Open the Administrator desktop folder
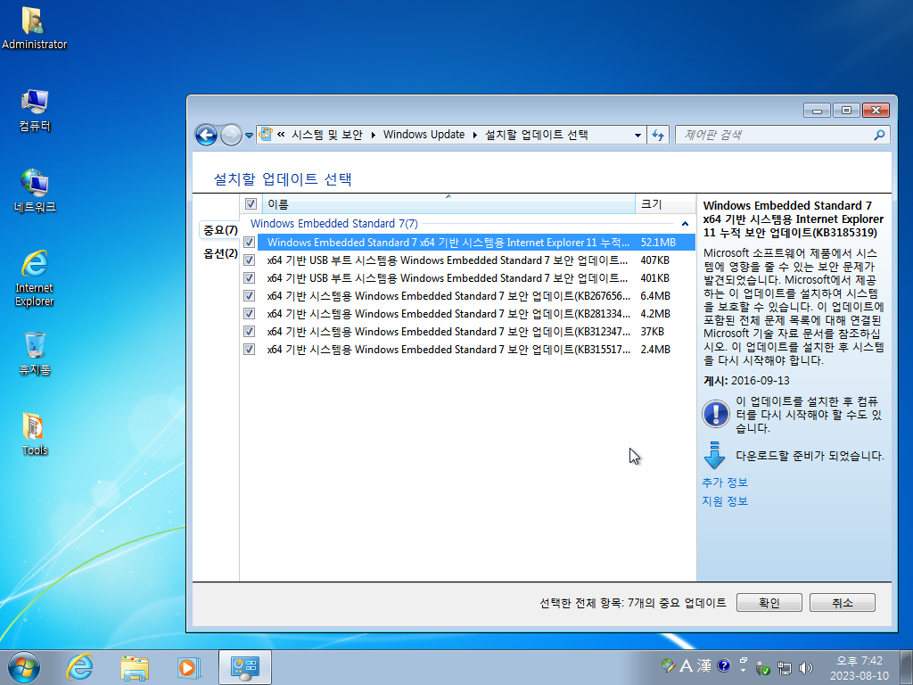 34,28
